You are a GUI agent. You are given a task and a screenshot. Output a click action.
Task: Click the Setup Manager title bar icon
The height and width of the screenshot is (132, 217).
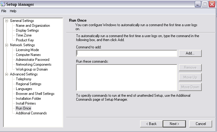3,4
